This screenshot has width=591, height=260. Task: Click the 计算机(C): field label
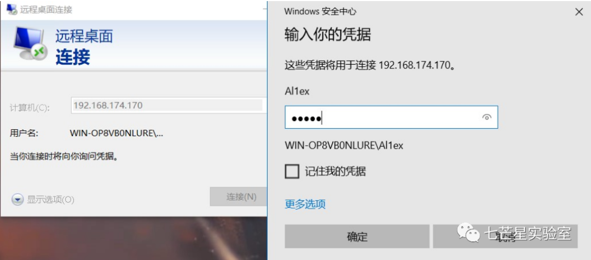click(x=30, y=108)
